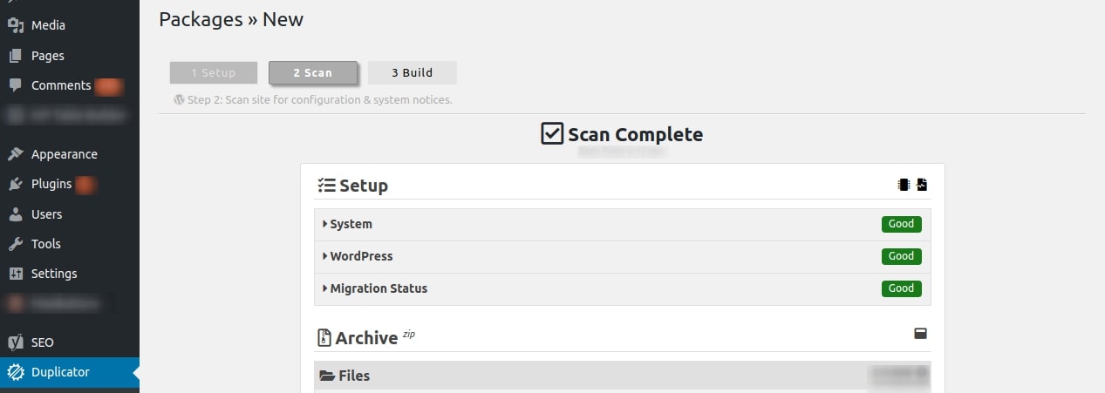1105x393 pixels.
Task: Click the SEO Yoast icon
Action: pyautogui.click(x=15, y=342)
